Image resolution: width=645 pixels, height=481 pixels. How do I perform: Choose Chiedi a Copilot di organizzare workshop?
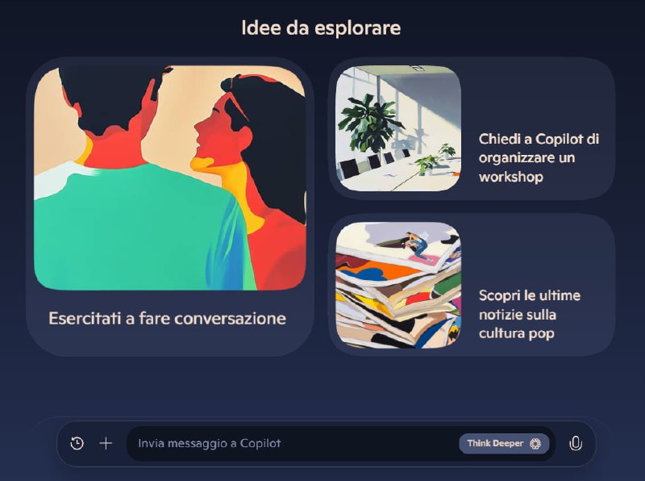click(539, 157)
